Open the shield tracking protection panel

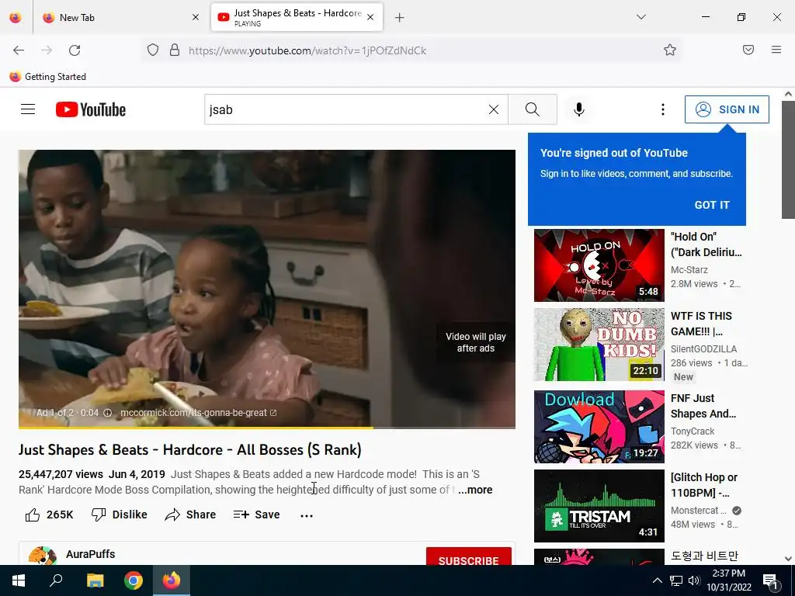(153, 50)
